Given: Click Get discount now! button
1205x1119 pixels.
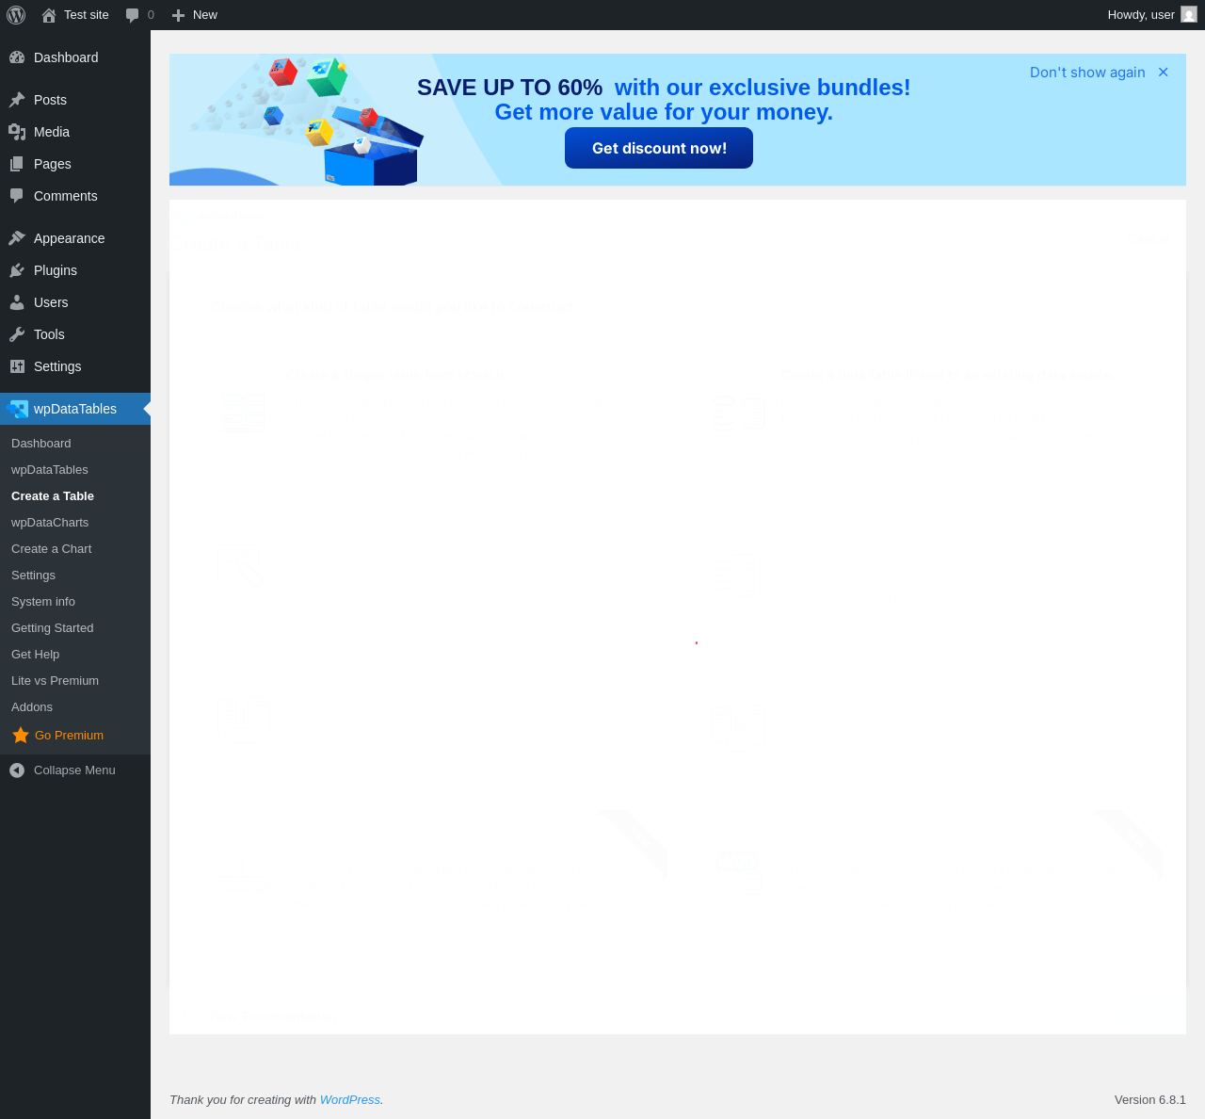Looking at the screenshot, I should [659, 148].
